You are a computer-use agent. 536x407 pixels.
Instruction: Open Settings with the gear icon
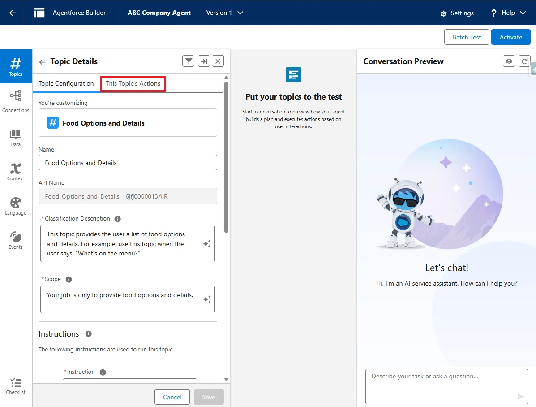click(457, 13)
